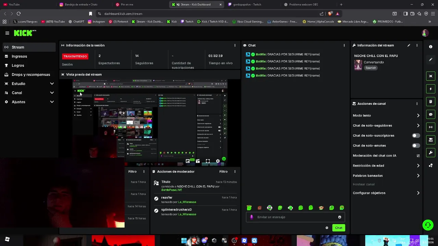The height and width of the screenshot is (246, 438).
Task: Click the wrench stream info icon in sidebar
Action: point(430,153)
